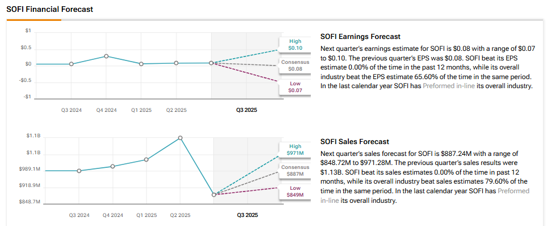The width and height of the screenshot is (552, 226).
Task: Click the Consensus $887M sales forecast label
Action: pos(295,171)
